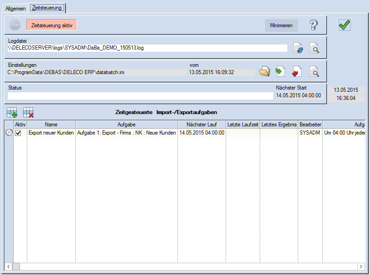Refresh the log file with the reload icon

[298, 48]
